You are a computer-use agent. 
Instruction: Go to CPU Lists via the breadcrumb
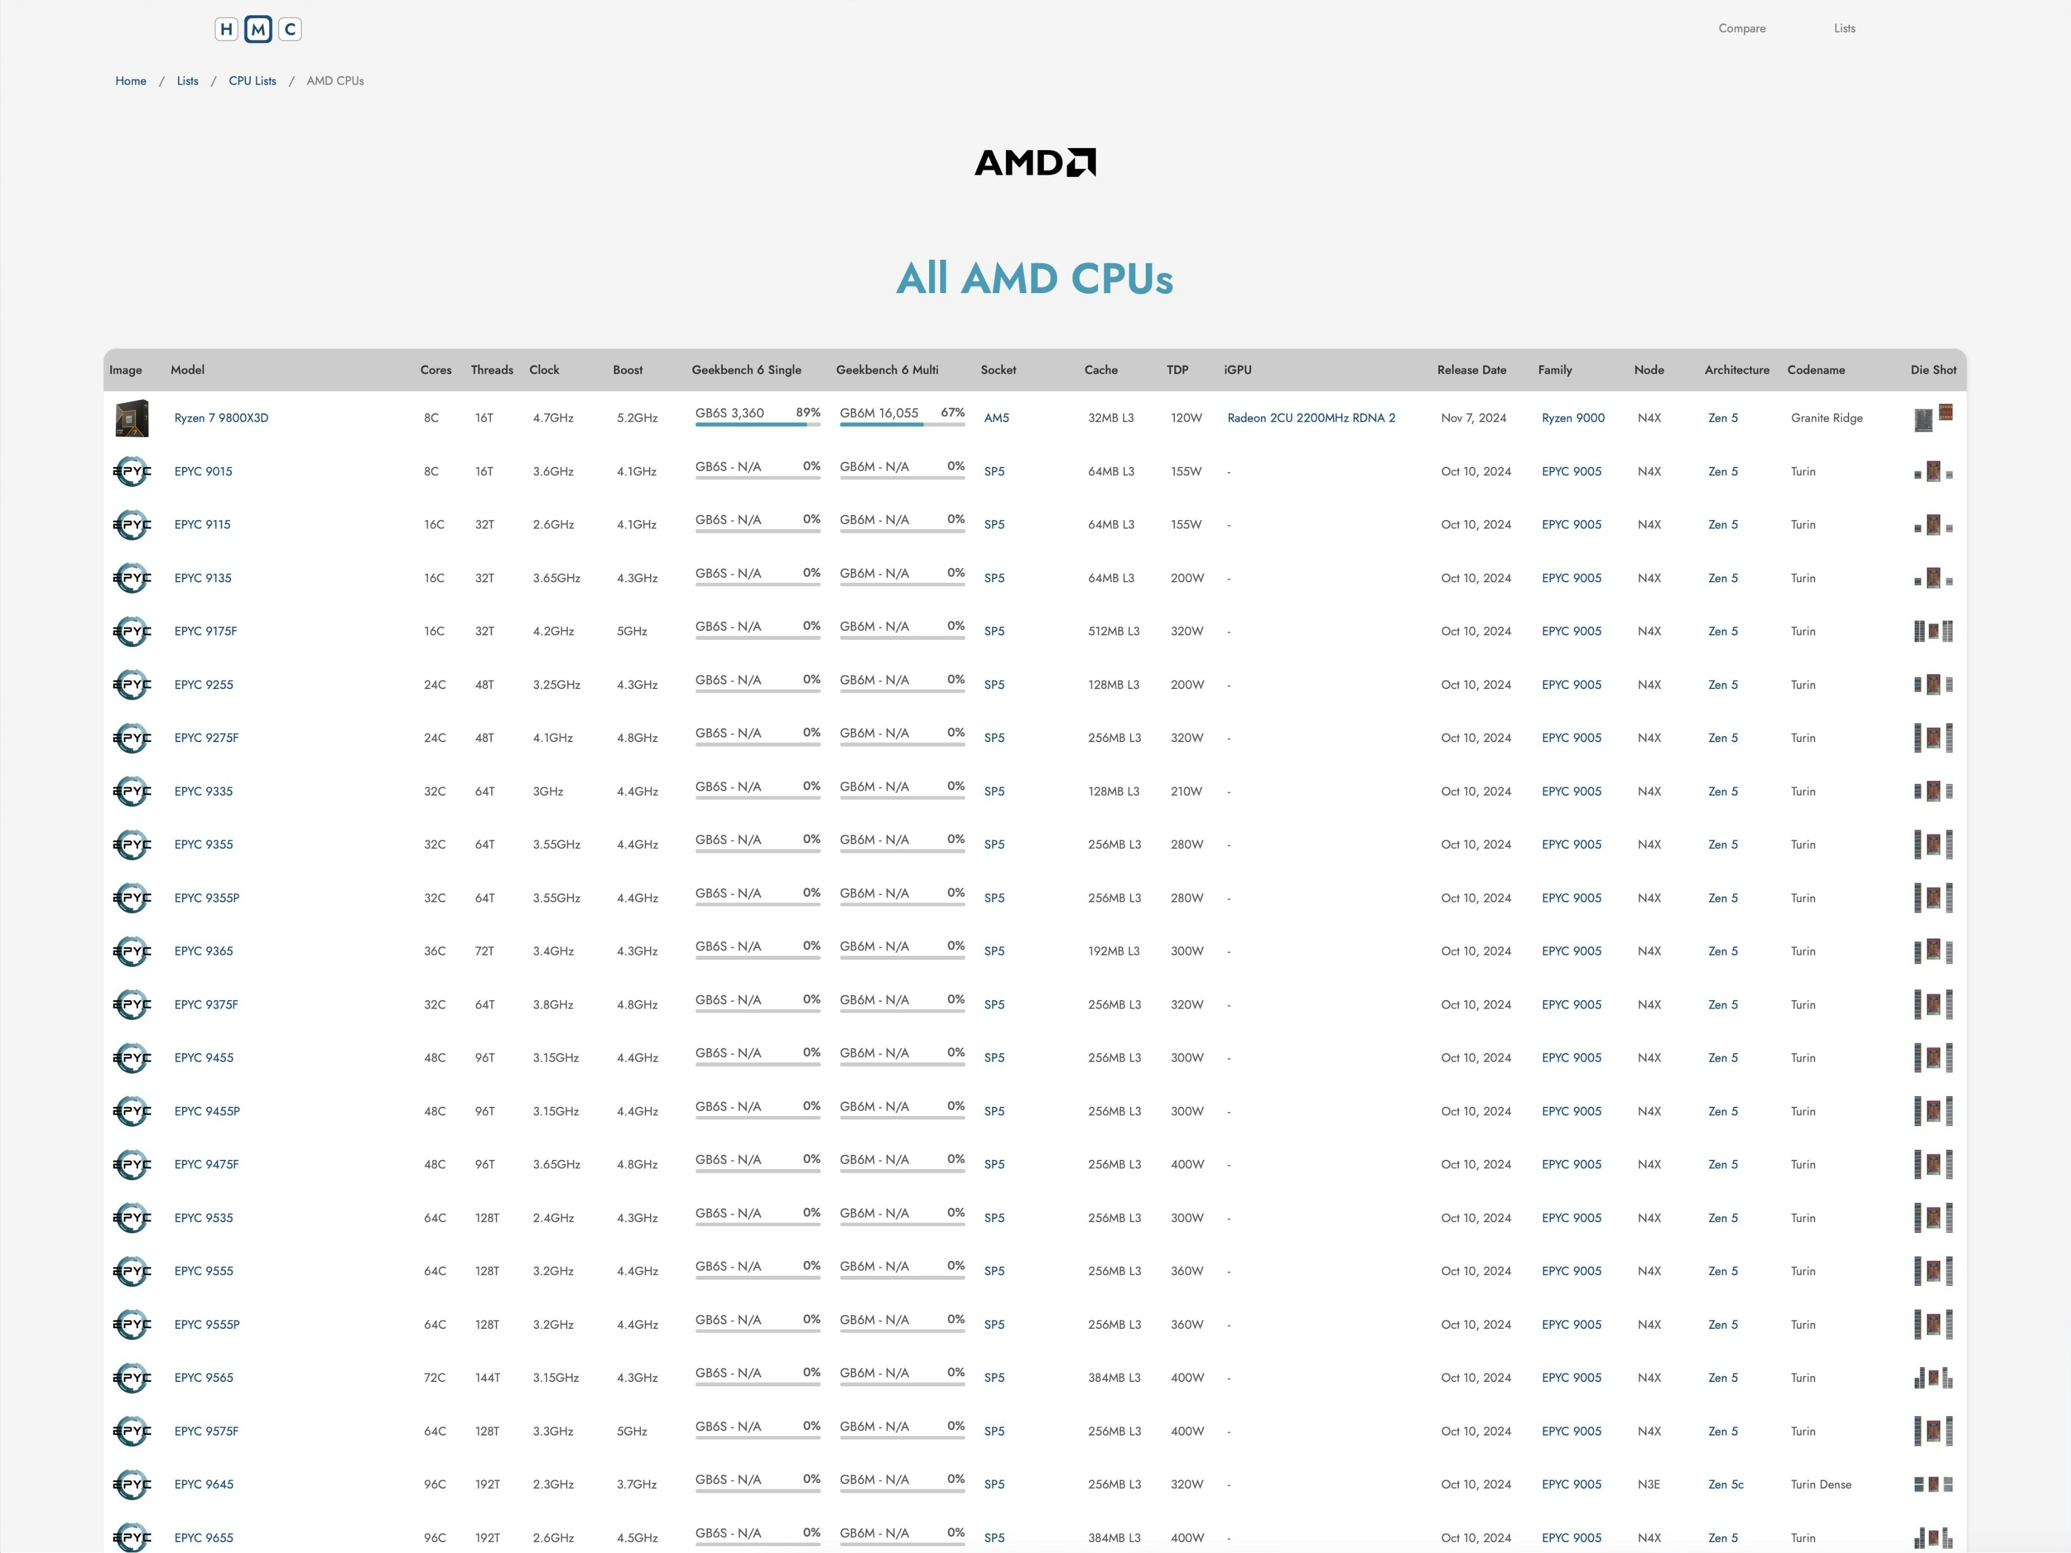(252, 81)
